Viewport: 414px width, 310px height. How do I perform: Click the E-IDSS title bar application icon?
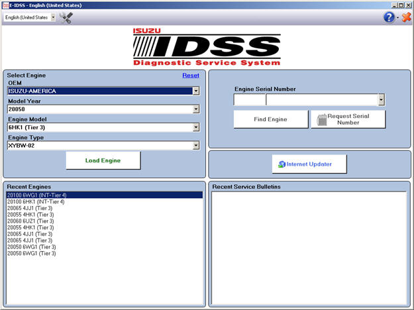[5, 5]
